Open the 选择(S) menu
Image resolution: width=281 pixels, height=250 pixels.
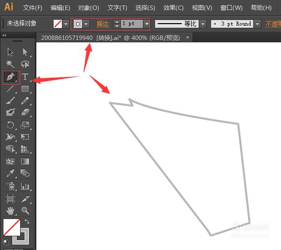(x=145, y=8)
